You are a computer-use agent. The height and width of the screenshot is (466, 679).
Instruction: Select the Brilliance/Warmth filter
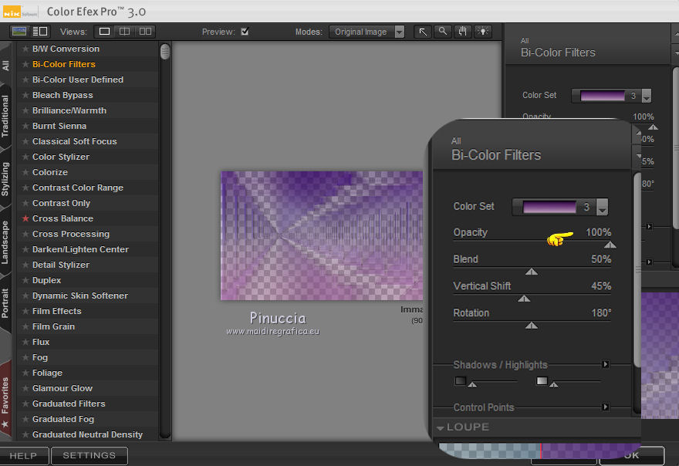[69, 110]
